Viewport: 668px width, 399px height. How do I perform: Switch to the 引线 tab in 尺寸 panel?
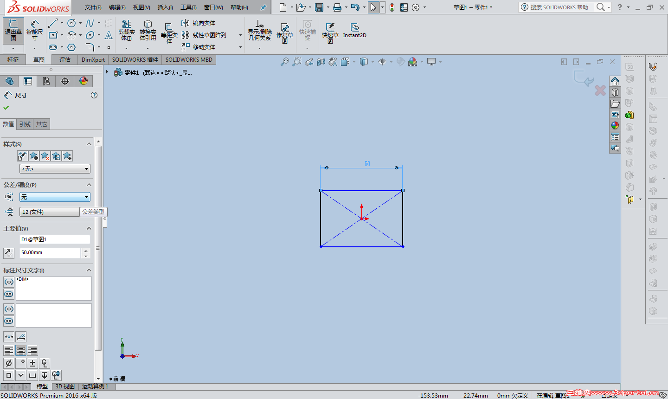point(25,124)
